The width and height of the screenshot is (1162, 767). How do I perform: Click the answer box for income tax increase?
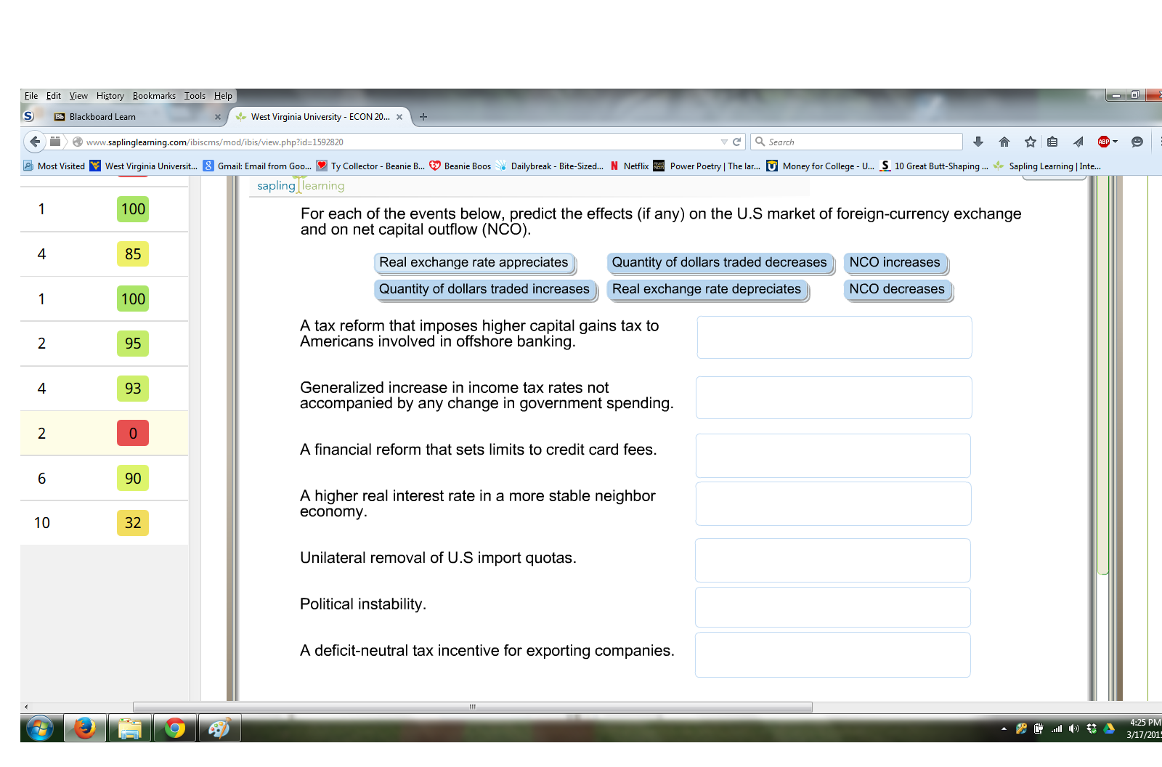pos(834,397)
